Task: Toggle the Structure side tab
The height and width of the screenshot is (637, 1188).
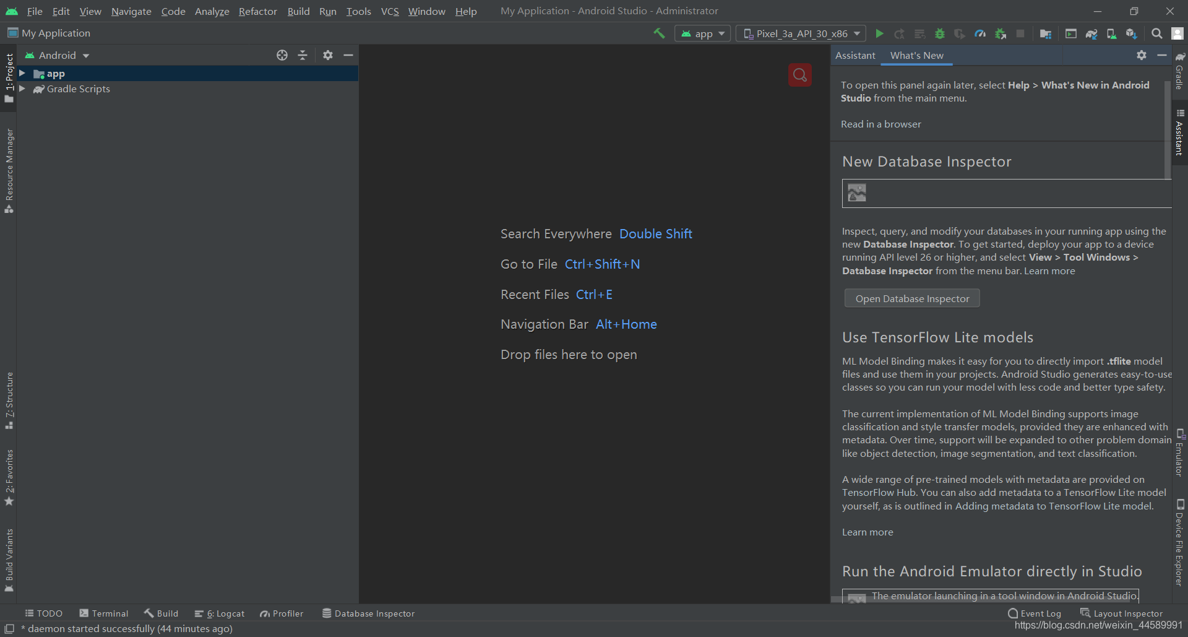Action: coord(9,401)
